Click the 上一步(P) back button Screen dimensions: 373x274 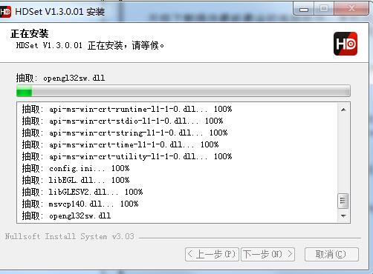coord(212,254)
